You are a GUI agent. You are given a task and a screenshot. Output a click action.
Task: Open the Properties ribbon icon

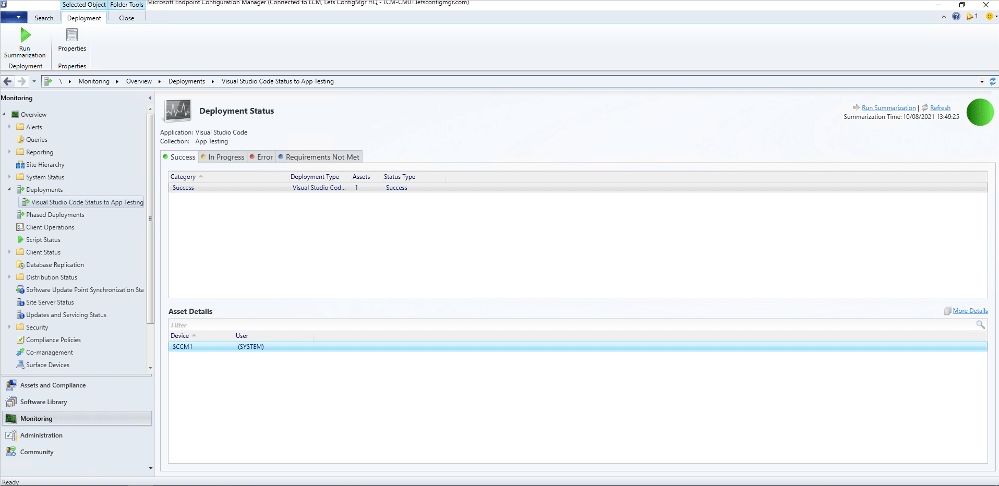click(72, 35)
